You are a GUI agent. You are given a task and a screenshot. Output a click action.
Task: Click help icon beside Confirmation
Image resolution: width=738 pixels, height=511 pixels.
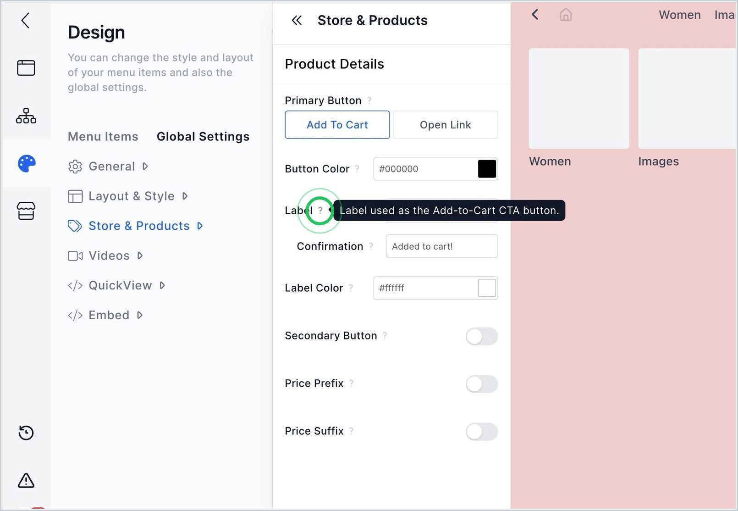[x=371, y=246]
